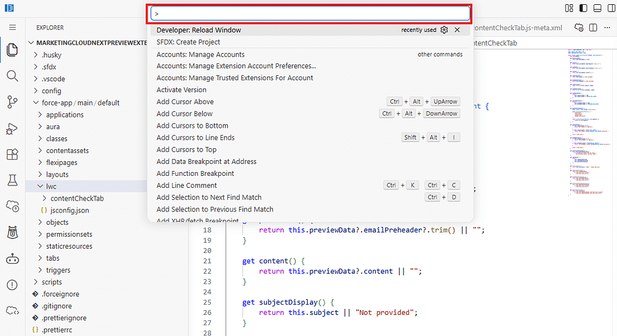Open the Extensions view icon
Viewport: 617px width, 336px height.
12,154
